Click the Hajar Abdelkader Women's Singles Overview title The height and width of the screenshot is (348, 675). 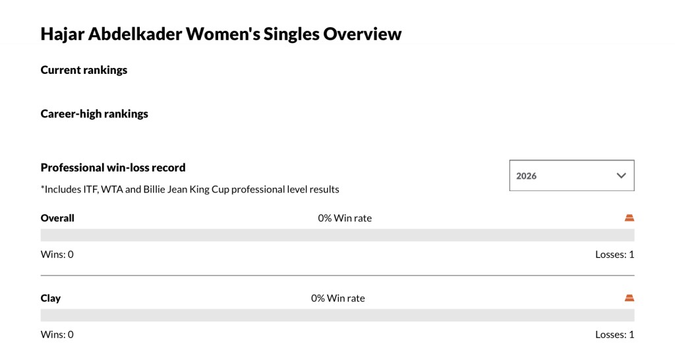221,34
